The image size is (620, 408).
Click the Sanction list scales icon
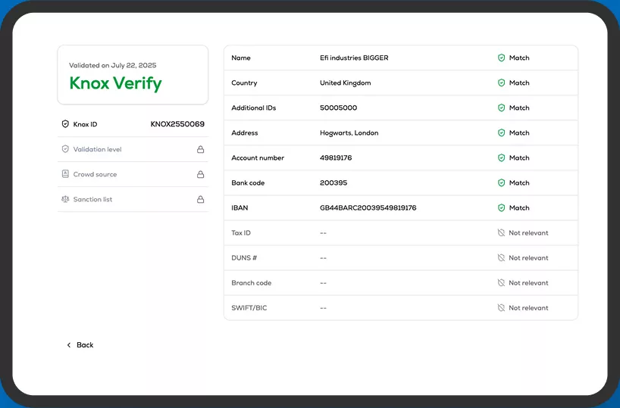tap(65, 199)
